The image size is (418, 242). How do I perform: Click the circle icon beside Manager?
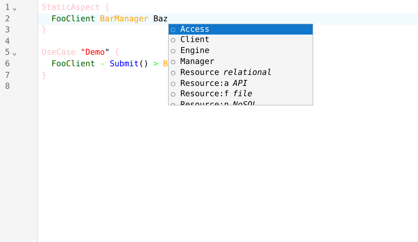(x=173, y=62)
